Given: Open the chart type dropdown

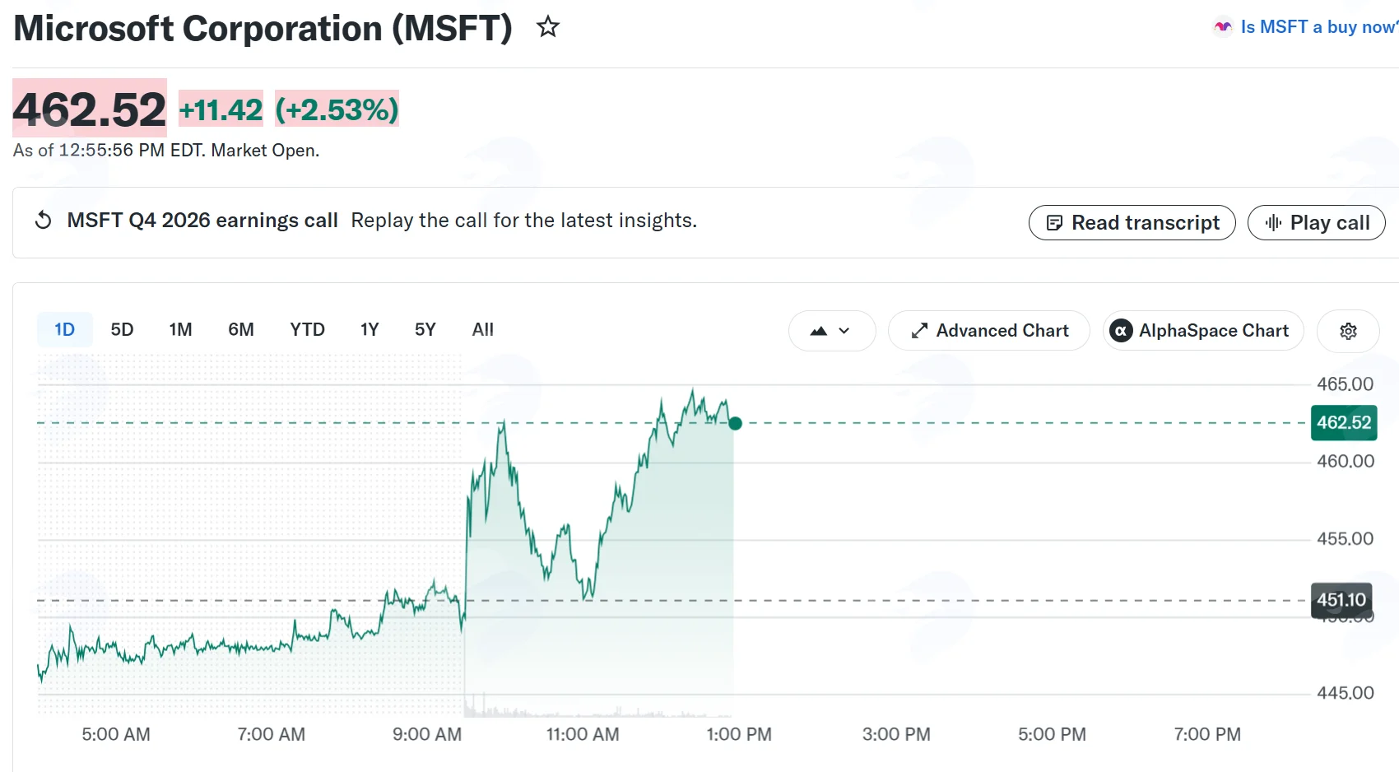Looking at the screenshot, I should 832,331.
